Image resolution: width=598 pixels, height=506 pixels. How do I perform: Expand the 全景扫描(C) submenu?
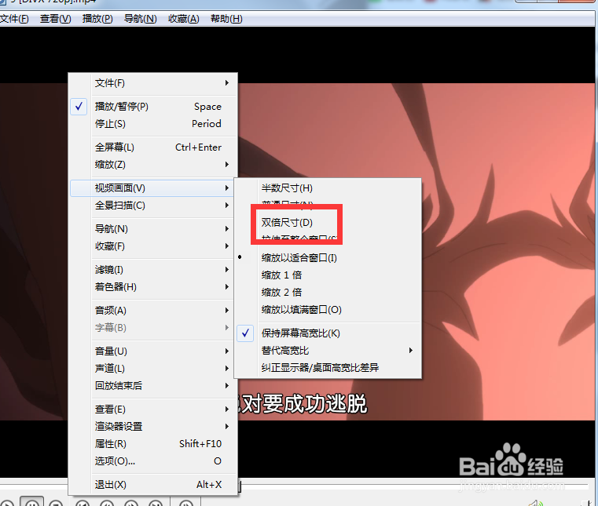pyautogui.click(x=152, y=206)
